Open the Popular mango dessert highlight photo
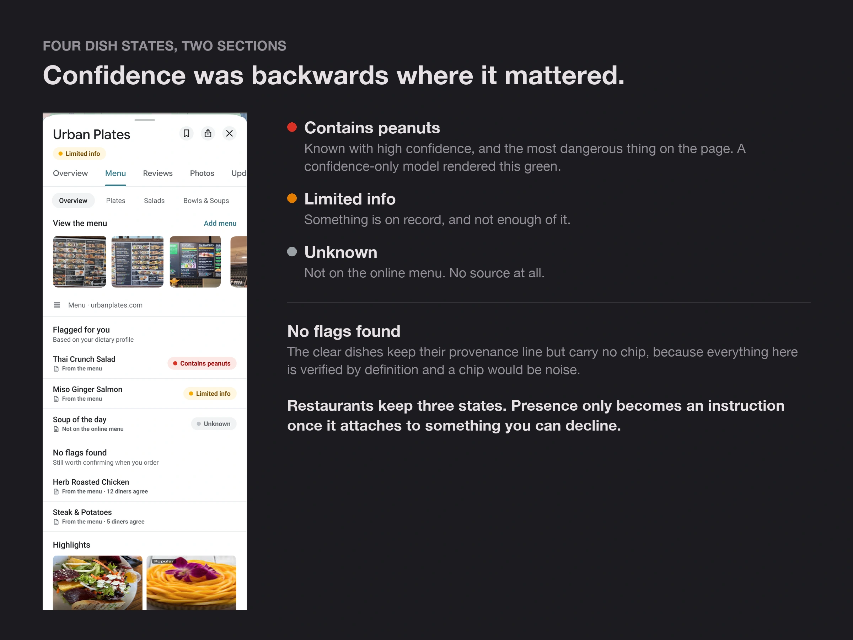The image size is (853, 640). tap(191, 583)
